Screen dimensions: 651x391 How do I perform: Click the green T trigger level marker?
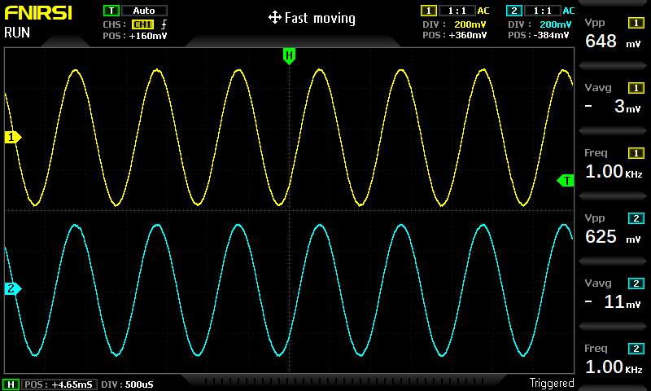click(x=566, y=181)
